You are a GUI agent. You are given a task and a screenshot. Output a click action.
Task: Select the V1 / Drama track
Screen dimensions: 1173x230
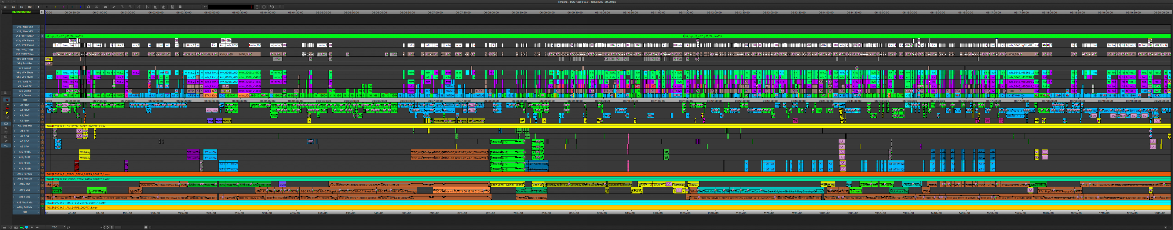point(24,95)
